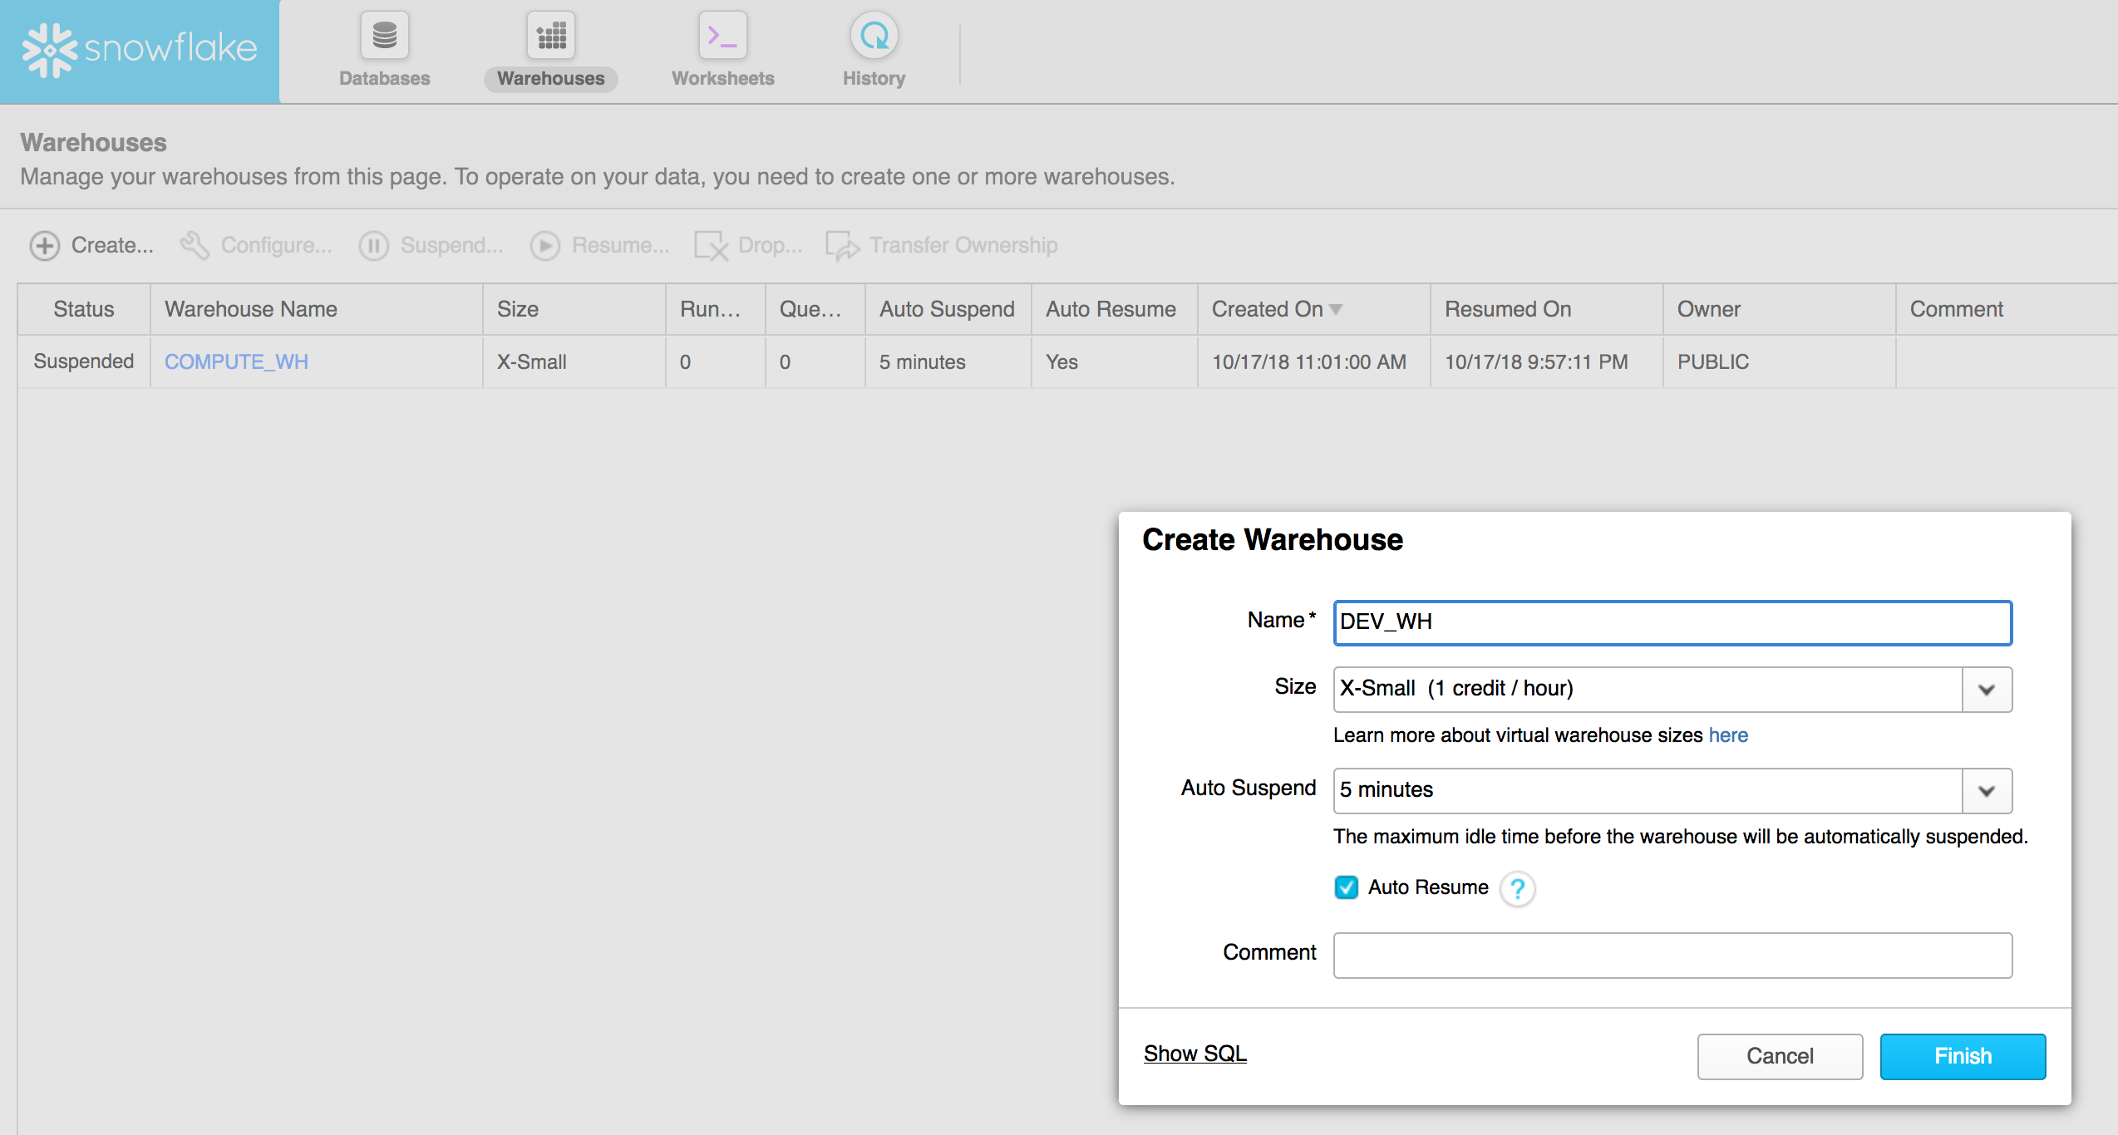Screen dimensions: 2118x1135
Task: Click the Resume play icon
Action: point(545,246)
